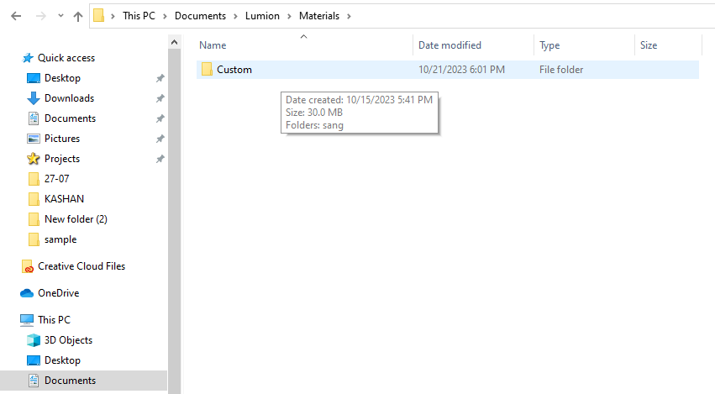Open Desktop under This PC

[x=62, y=360]
